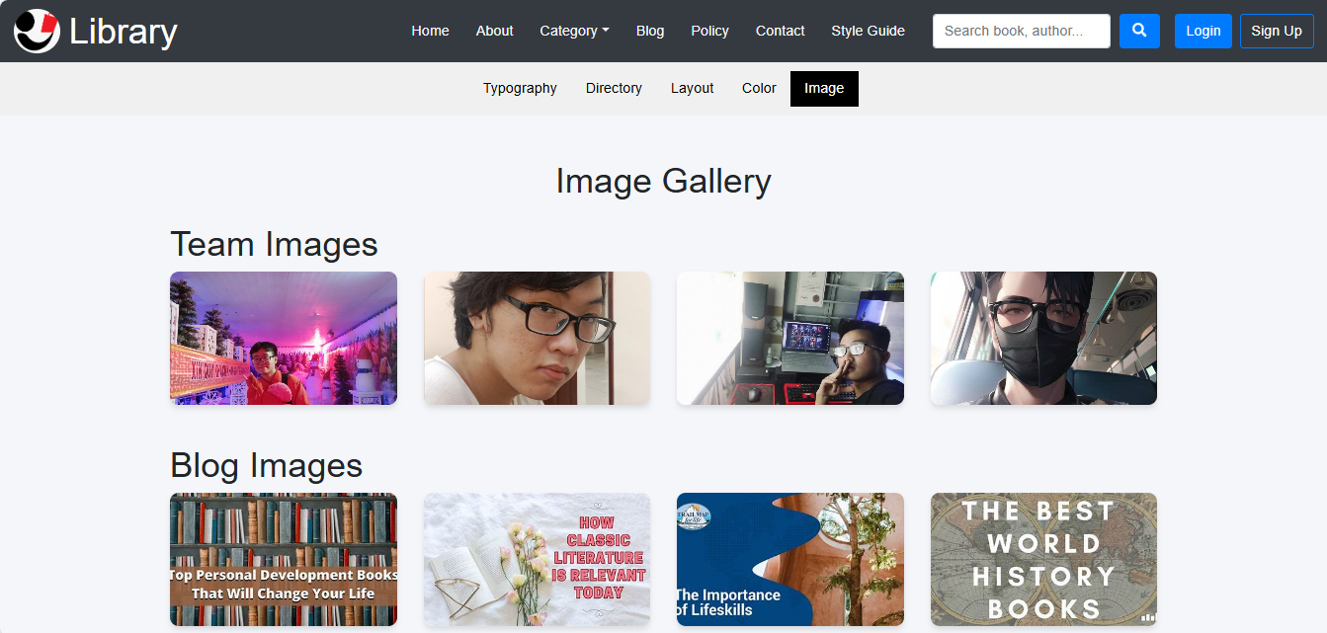Viewport: 1327px width, 633px height.
Task: Click the search book input field
Action: click(1021, 31)
